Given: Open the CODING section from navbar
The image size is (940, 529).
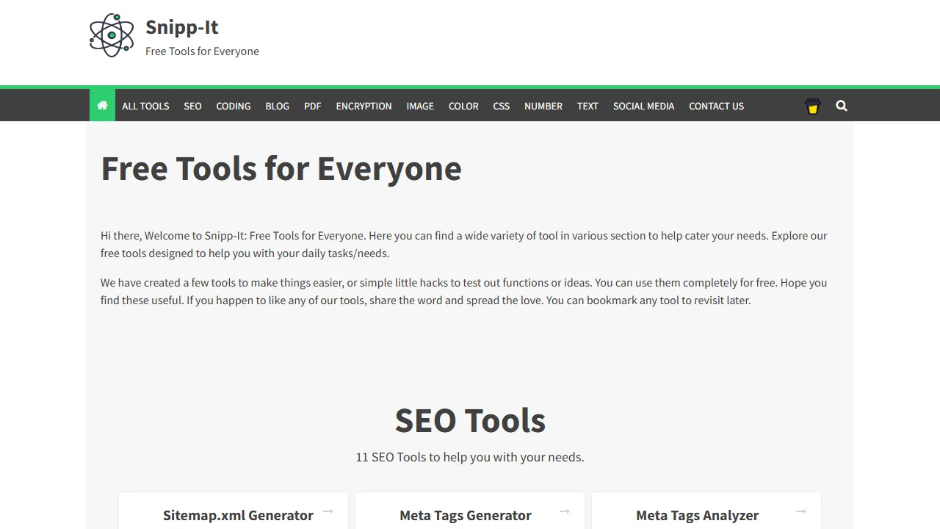Looking at the screenshot, I should coord(233,106).
